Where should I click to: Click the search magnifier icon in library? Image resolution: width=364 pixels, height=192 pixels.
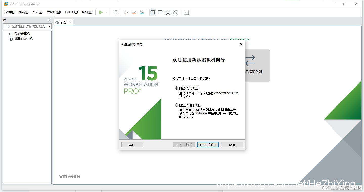click(8, 26)
